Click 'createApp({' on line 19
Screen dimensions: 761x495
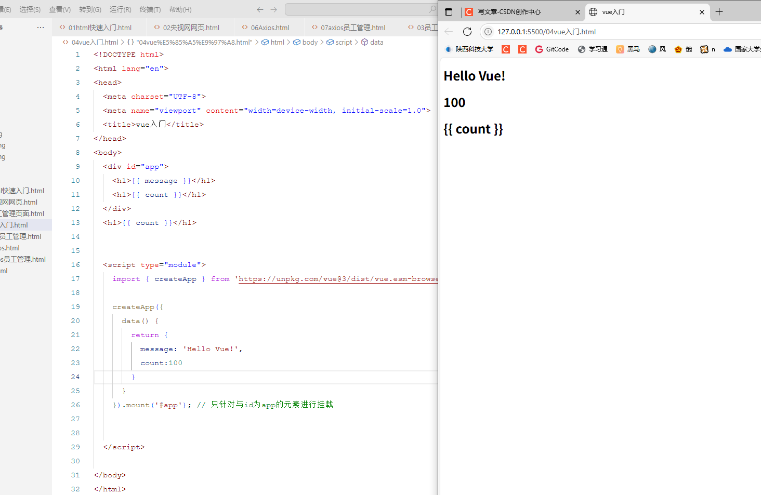click(138, 307)
